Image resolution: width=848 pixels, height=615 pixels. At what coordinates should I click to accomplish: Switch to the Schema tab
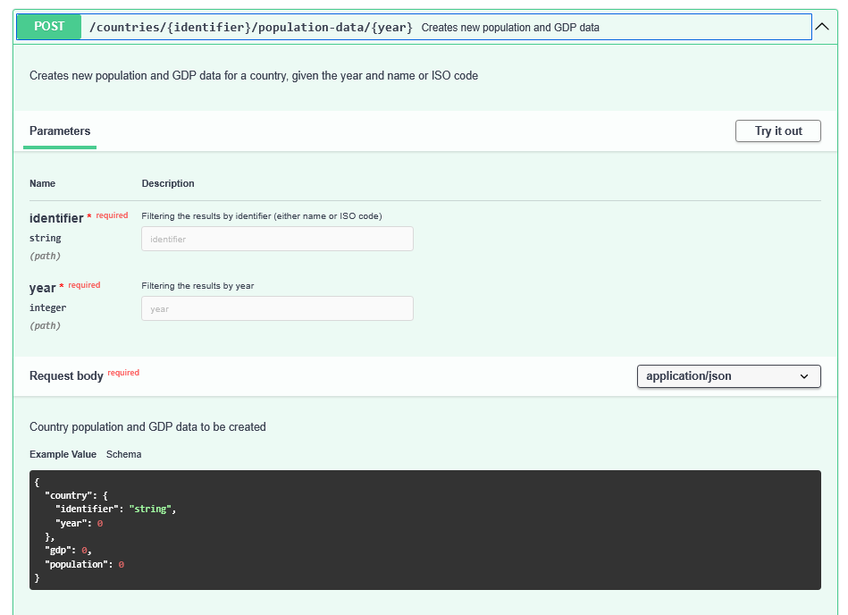click(123, 454)
